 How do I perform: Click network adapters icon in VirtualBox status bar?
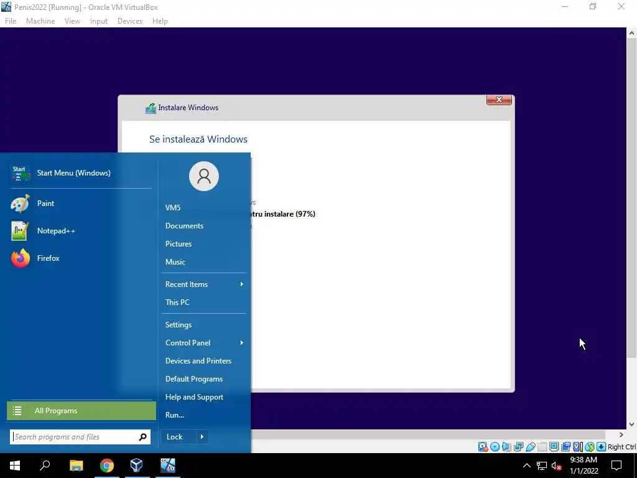pos(518,447)
